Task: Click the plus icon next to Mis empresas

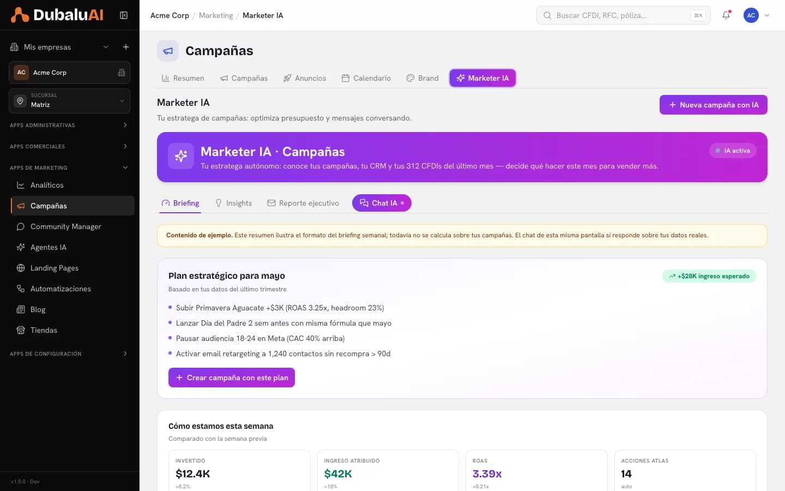Action: point(126,47)
